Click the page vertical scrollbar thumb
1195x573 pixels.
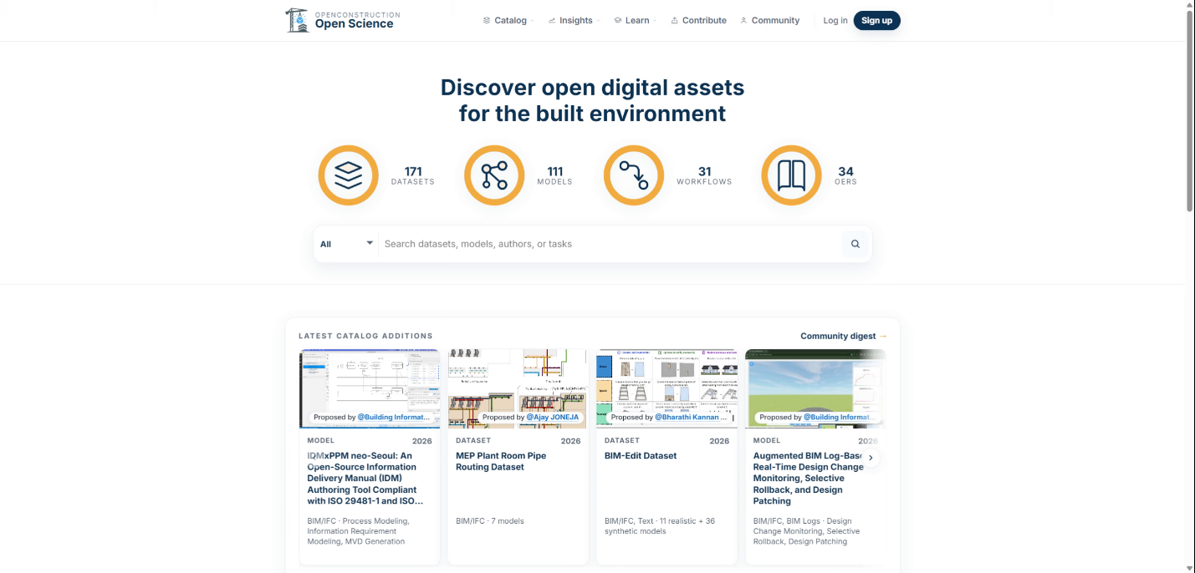1189,111
